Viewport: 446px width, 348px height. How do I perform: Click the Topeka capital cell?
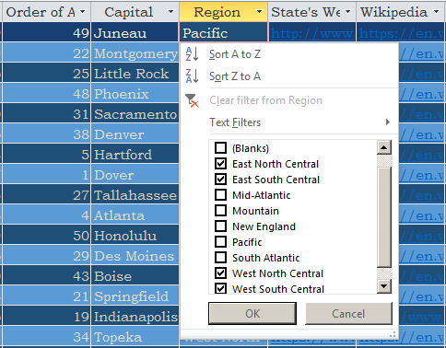point(135,336)
